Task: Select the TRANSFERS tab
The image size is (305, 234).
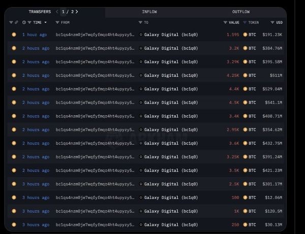Action: click(40, 12)
